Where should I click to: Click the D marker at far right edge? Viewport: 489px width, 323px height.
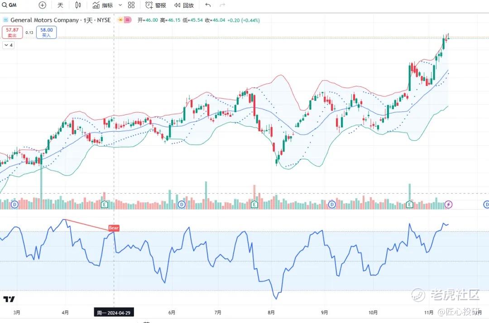(x=486, y=204)
